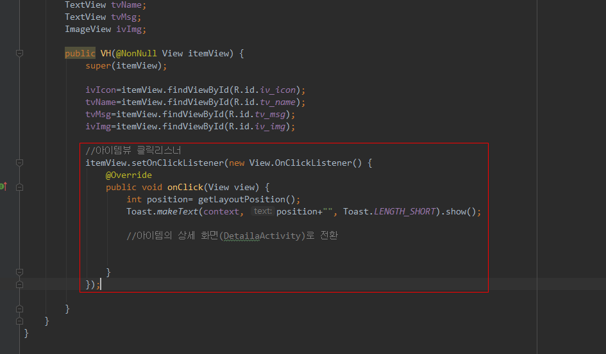Click the highlighted 'public' keyword before VH
Viewport: 606px width, 354px height.
click(80, 53)
